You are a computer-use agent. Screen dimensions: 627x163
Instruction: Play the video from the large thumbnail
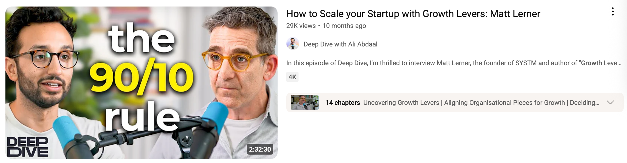tap(142, 83)
